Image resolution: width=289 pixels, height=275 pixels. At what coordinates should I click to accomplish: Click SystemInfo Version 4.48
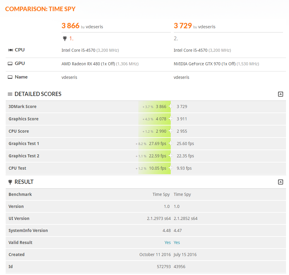pos(167,230)
